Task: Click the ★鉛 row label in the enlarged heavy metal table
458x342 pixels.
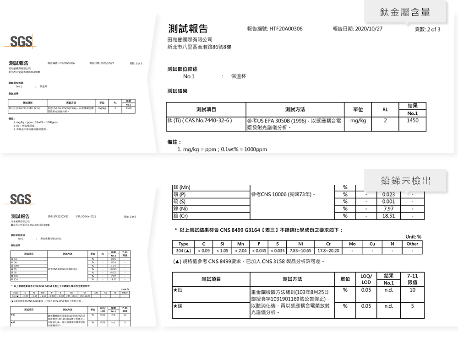Action: point(178,290)
